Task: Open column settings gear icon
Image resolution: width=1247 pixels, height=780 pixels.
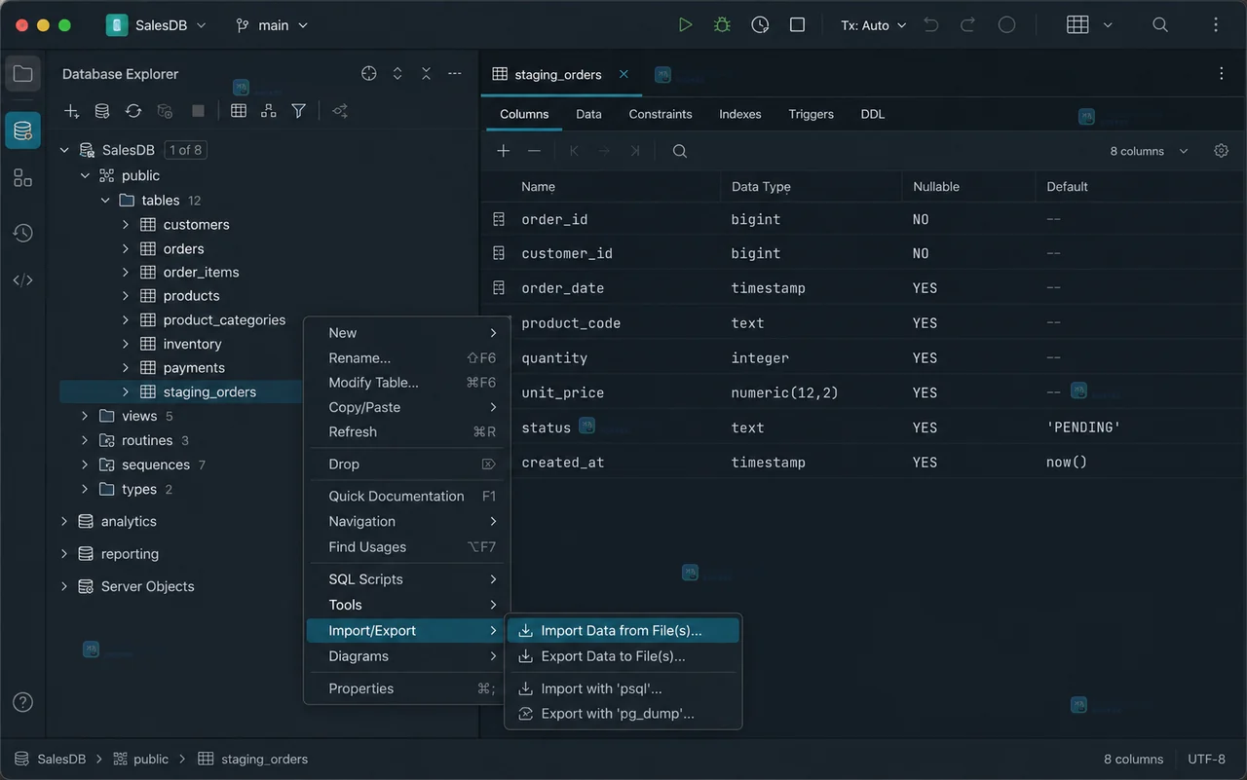Action: (1221, 151)
